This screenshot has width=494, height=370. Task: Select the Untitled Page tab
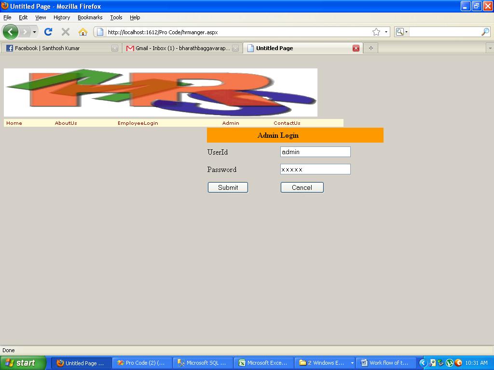tap(303, 48)
